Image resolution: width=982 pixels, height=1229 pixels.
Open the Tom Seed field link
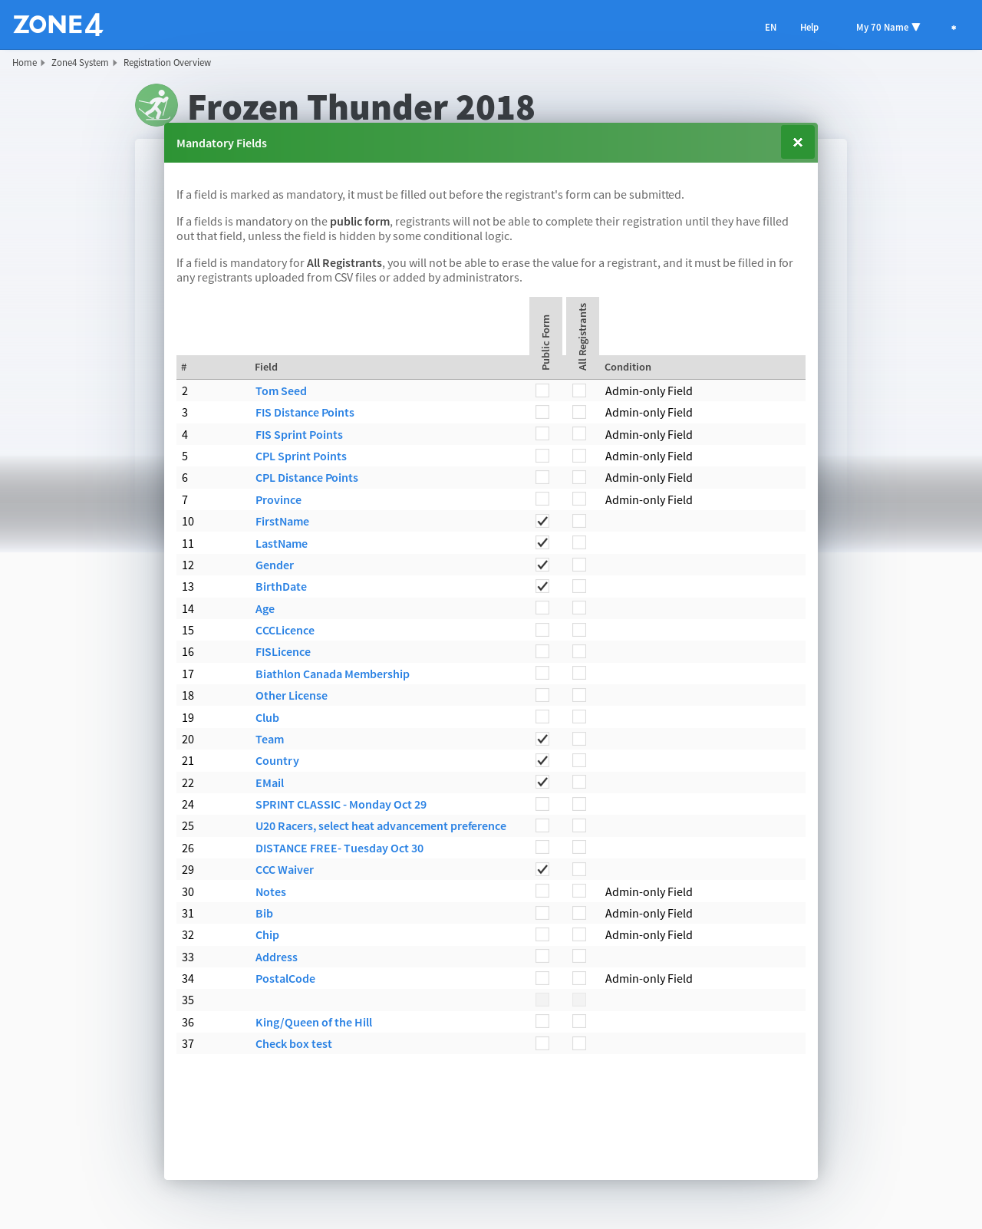pos(281,391)
